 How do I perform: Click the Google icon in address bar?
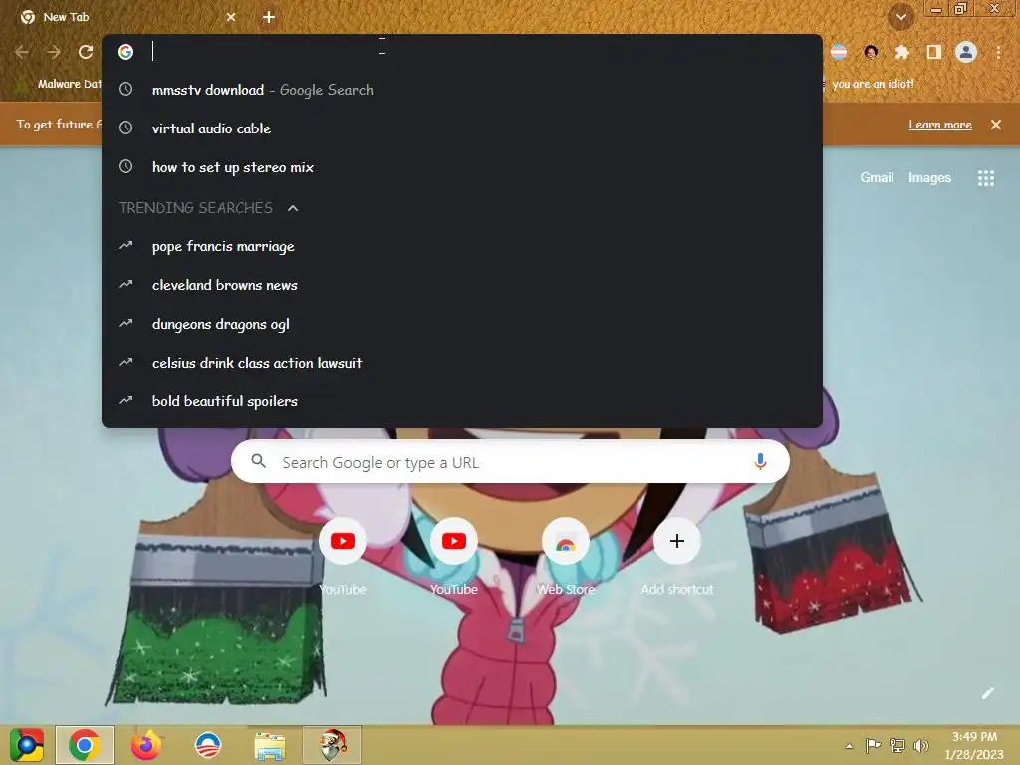126,52
